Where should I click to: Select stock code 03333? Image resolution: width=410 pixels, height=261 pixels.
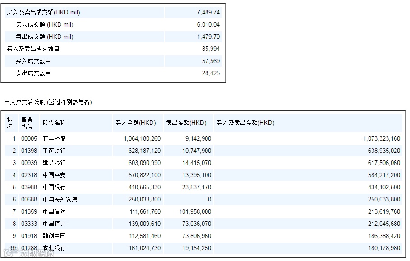(29, 224)
